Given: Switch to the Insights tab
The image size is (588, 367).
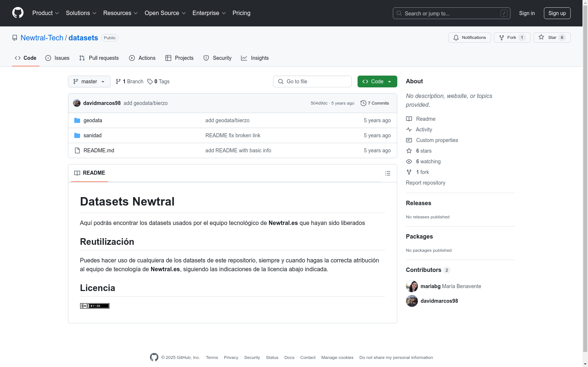Looking at the screenshot, I should coord(255,58).
